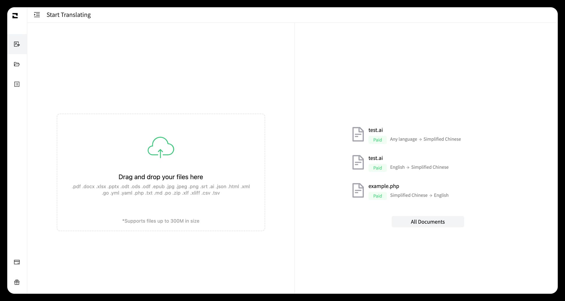Image resolution: width=565 pixels, height=301 pixels.
Task: Click the Paid badge under example.php
Action: coord(377,196)
